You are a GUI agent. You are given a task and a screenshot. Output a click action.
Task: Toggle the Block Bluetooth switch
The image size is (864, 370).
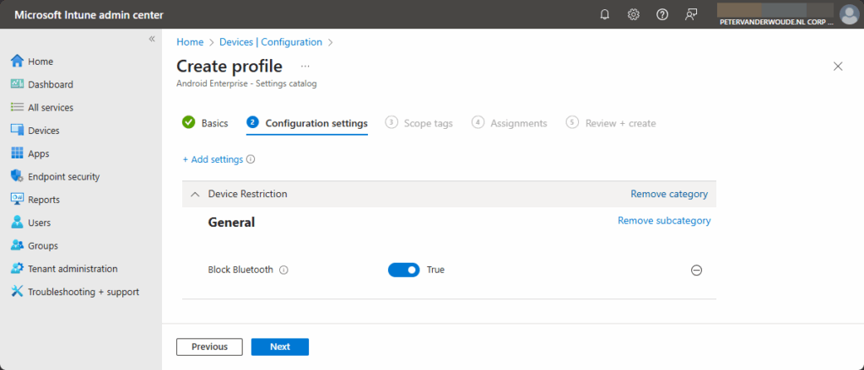click(403, 270)
